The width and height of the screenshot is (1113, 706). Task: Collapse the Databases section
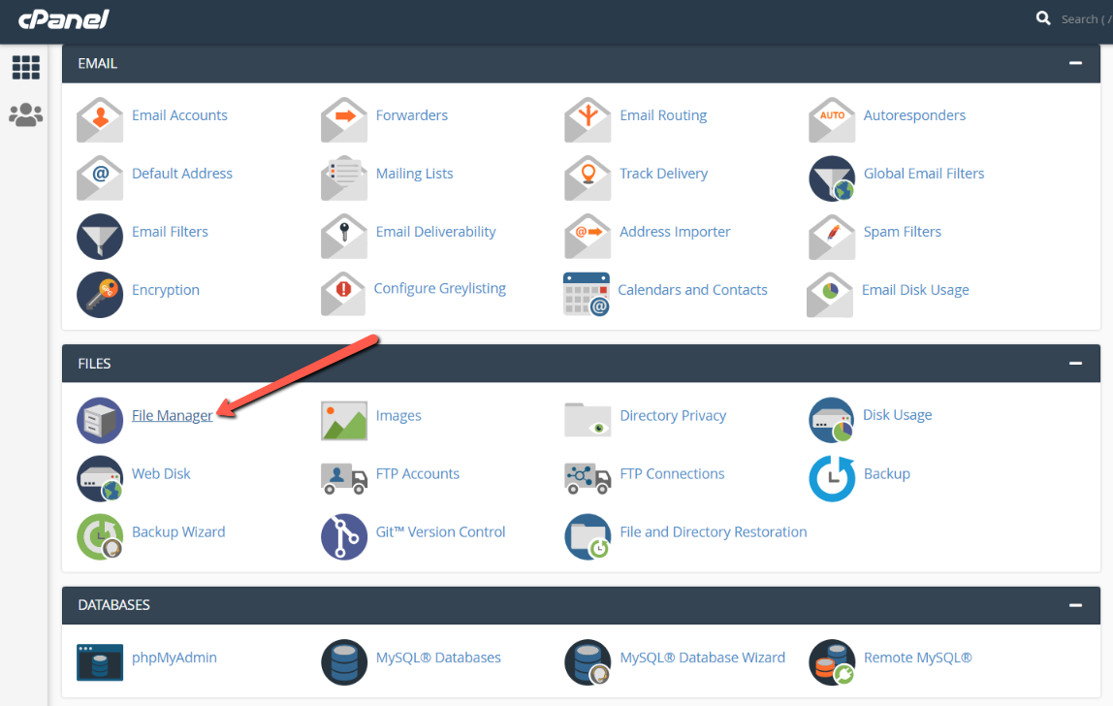(x=1074, y=604)
